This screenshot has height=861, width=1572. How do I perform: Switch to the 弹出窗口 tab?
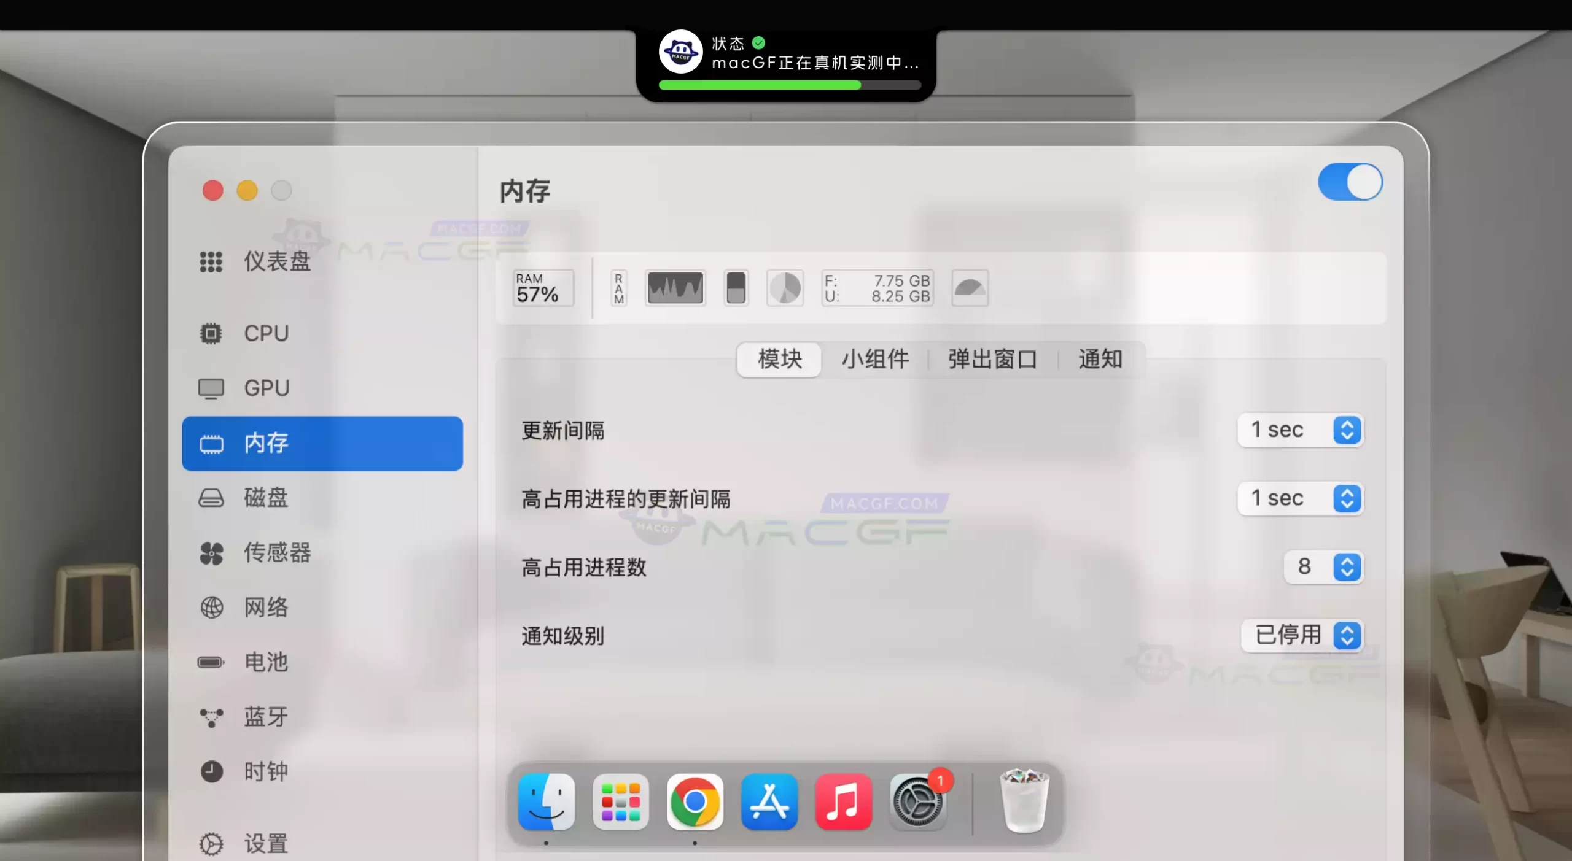tap(992, 359)
